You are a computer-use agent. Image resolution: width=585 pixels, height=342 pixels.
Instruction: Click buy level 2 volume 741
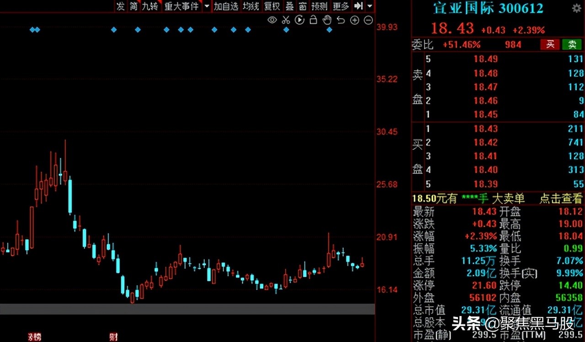click(x=575, y=143)
